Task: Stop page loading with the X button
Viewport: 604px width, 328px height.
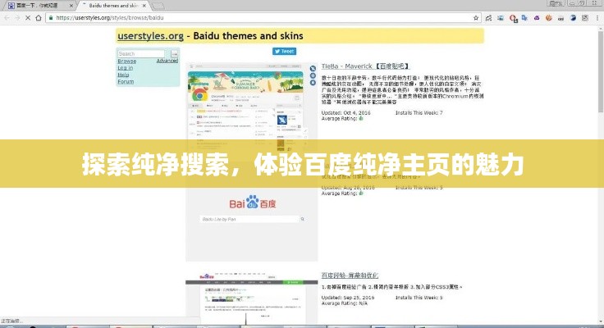Action: pos(28,18)
